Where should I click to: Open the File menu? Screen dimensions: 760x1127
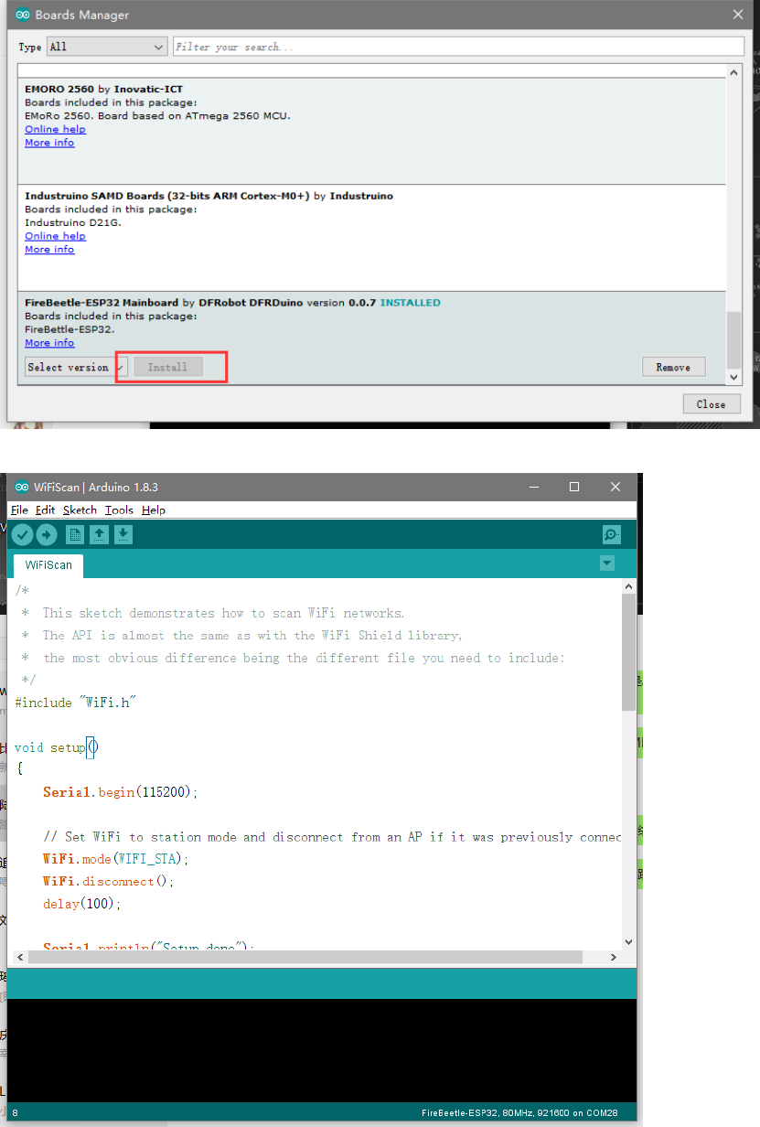pyautogui.click(x=19, y=510)
